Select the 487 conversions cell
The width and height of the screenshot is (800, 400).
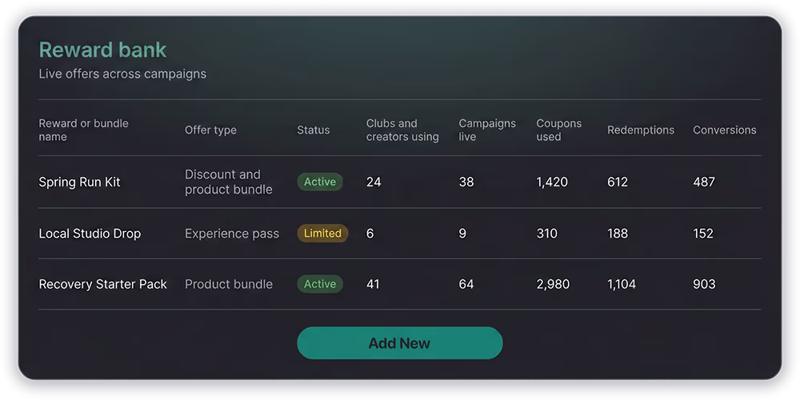point(704,182)
